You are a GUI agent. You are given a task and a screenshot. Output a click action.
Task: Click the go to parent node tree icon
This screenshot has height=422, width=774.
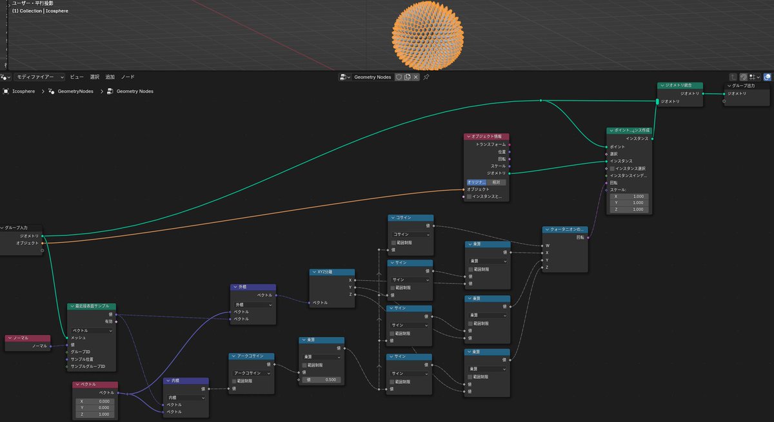coord(733,77)
